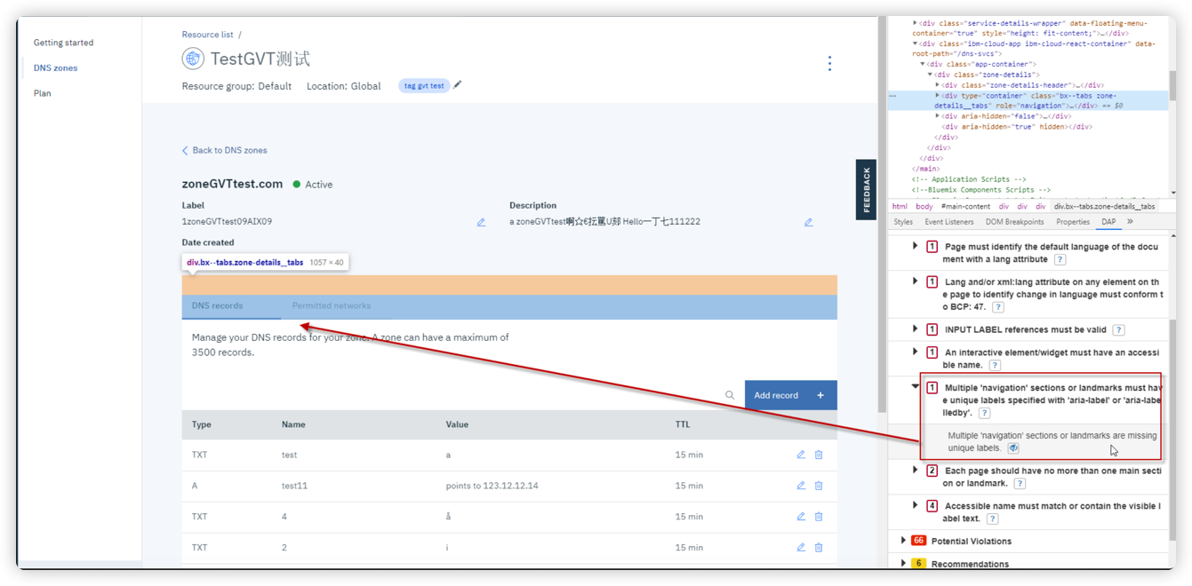The height and width of the screenshot is (586, 1192).
Task: Collapse the "Multiple 'navigation' sections" violation
Action: coord(915,387)
